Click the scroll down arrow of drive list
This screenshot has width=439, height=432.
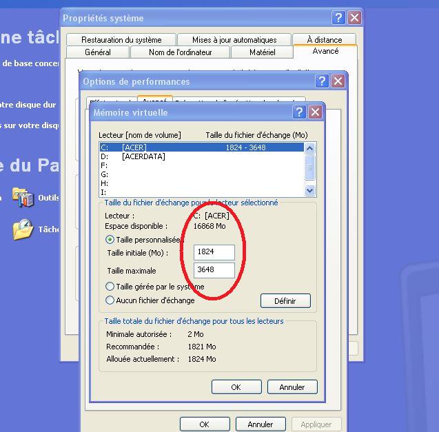(x=309, y=191)
